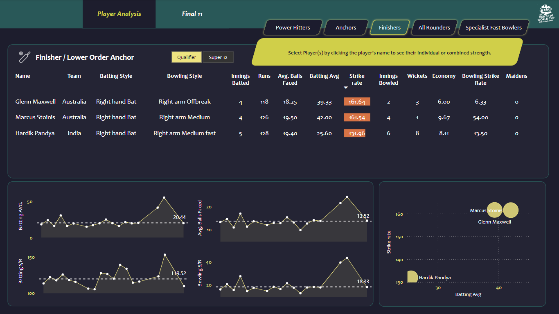Screen dimensions: 559x314
Task: Sort by the Bowling Style header
Action: click(x=185, y=76)
